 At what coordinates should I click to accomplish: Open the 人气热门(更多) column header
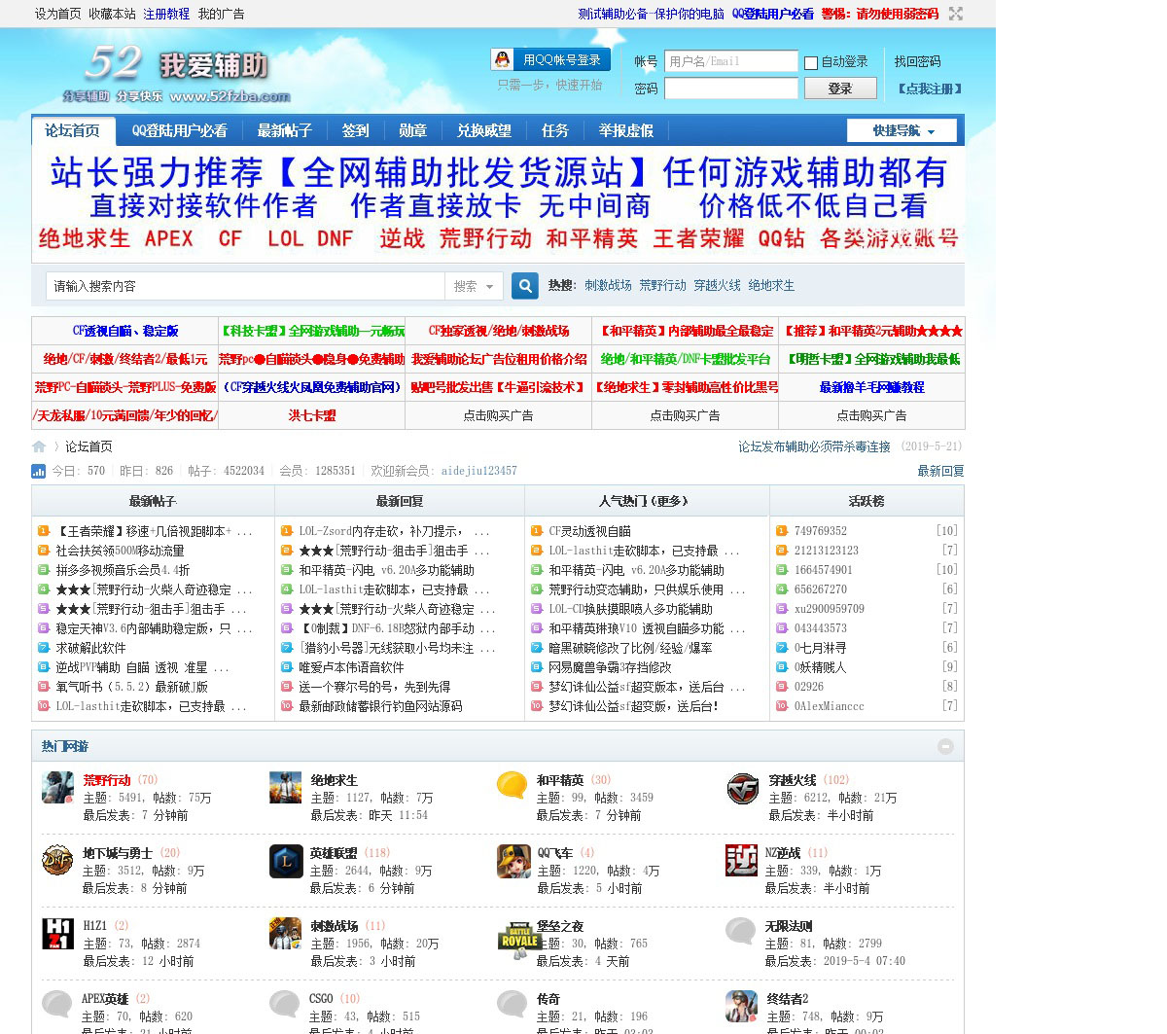pos(643,501)
